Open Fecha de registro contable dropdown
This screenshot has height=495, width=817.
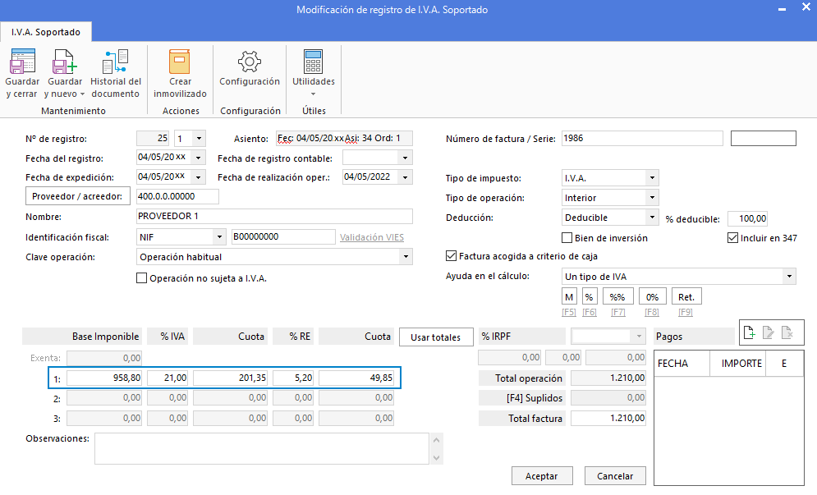coord(405,158)
